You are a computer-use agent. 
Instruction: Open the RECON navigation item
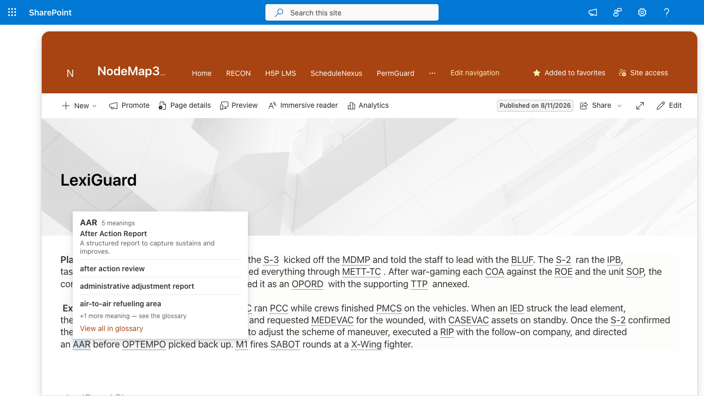pyautogui.click(x=239, y=73)
